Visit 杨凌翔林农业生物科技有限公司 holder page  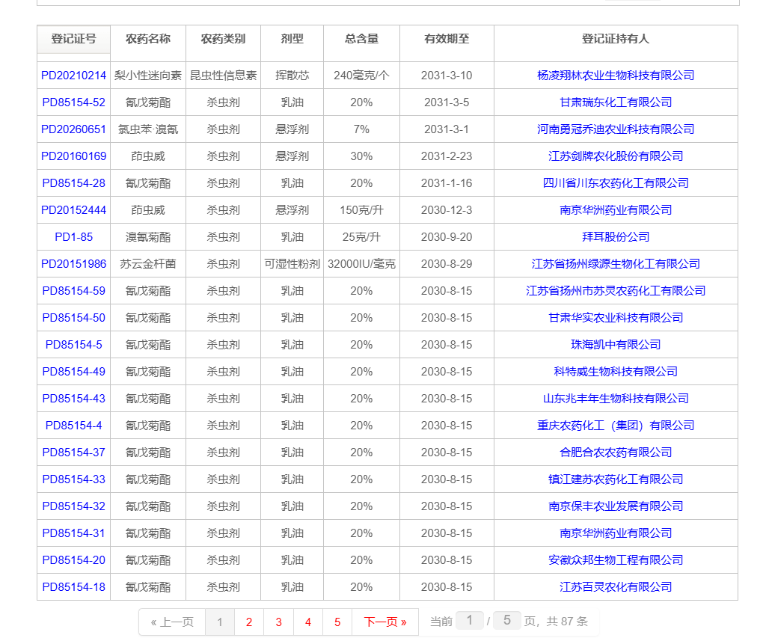coord(615,75)
